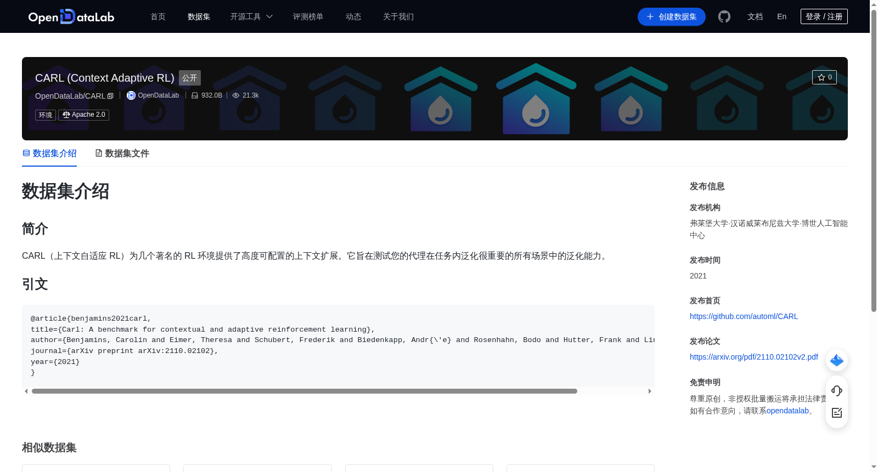Switch to the 数据集介绍 tab

point(49,153)
